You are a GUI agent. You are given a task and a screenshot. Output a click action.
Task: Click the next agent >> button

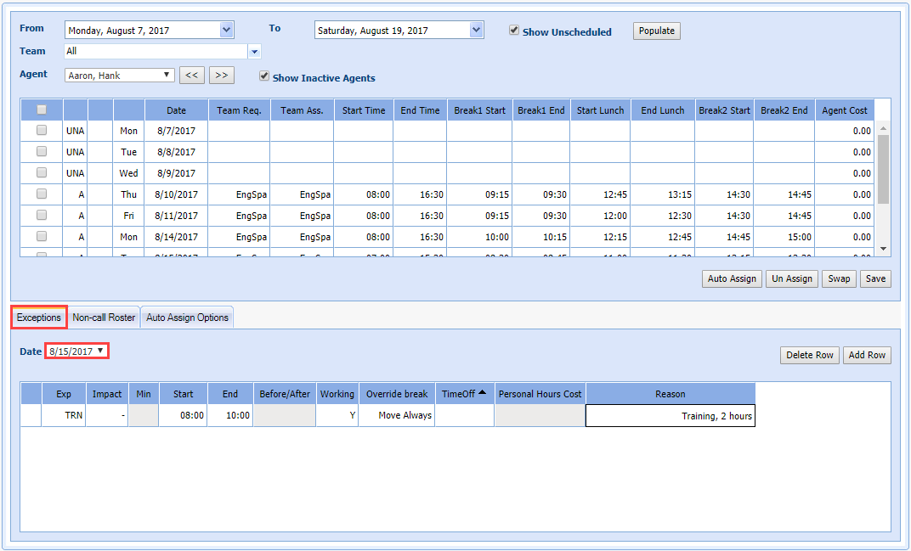[221, 75]
